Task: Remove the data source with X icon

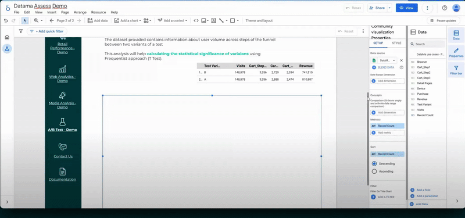Action: click(x=402, y=60)
